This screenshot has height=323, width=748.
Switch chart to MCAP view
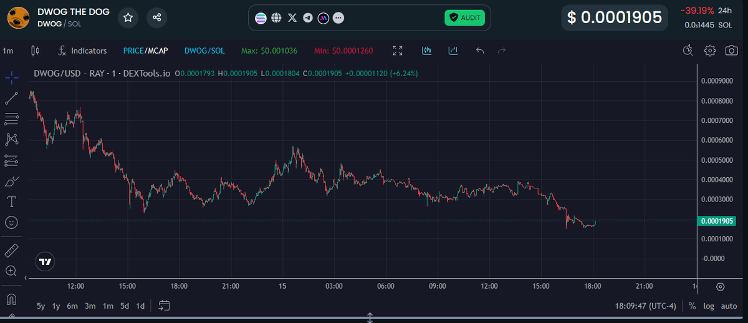pyautogui.click(x=157, y=51)
